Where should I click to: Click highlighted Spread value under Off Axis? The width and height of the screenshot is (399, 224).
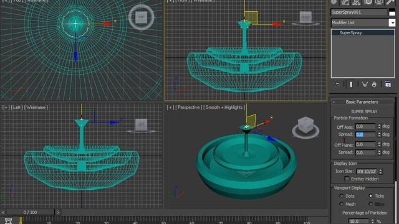click(366, 134)
